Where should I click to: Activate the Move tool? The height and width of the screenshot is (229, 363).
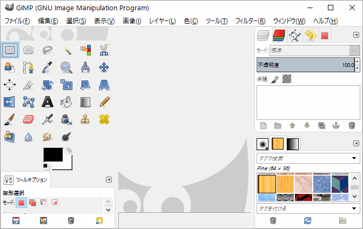[104, 68]
